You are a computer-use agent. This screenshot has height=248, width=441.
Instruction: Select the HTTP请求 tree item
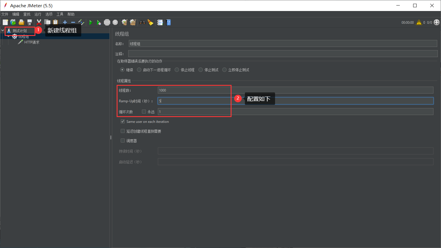click(x=32, y=42)
